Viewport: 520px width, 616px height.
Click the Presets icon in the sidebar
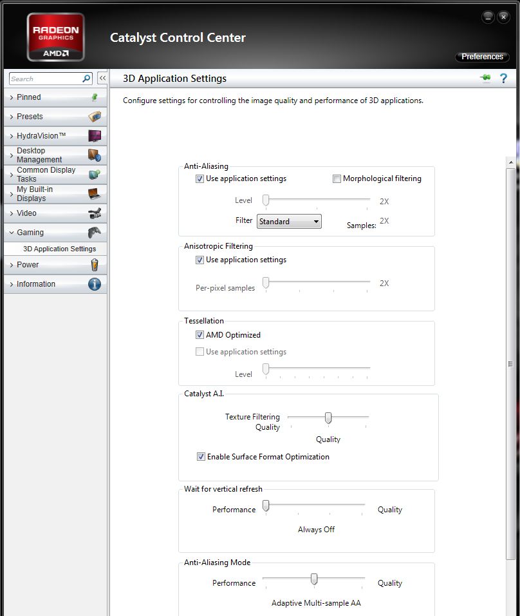tap(95, 116)
